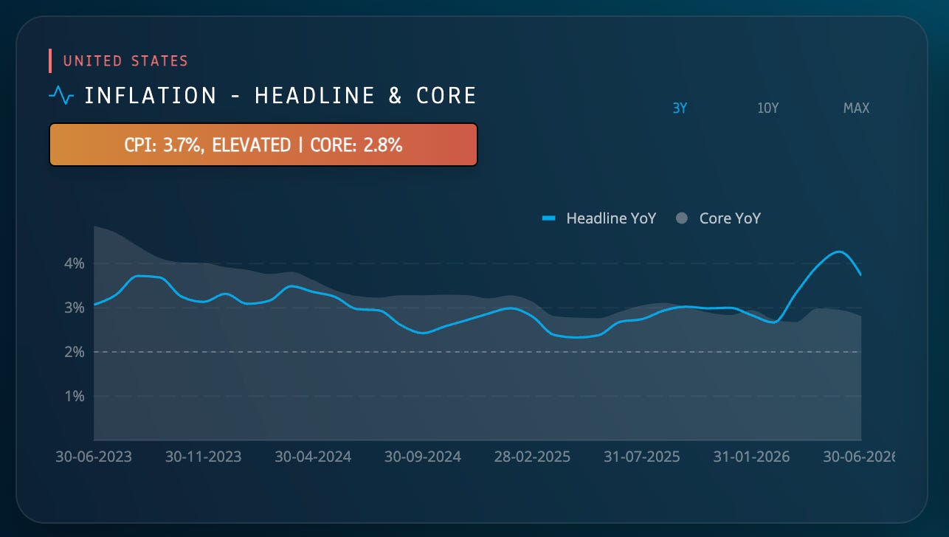Click the 30-06-2023 date label
Screen dimensions: 949x537
(x=94, y=457)
